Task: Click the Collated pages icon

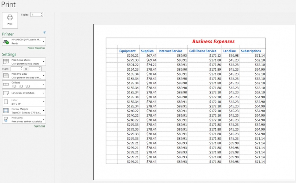Action: click(x=6, y=84)
